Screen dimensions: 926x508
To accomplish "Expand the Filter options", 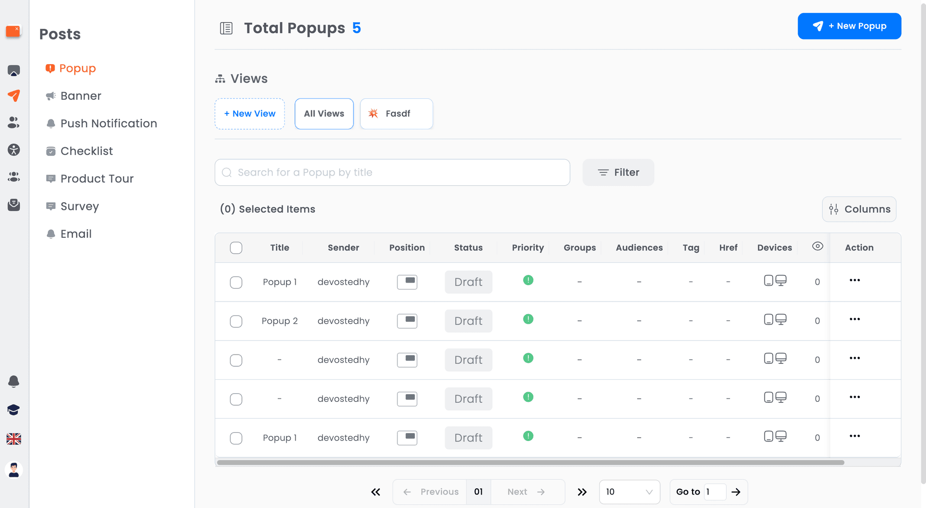I will (618, 173).
